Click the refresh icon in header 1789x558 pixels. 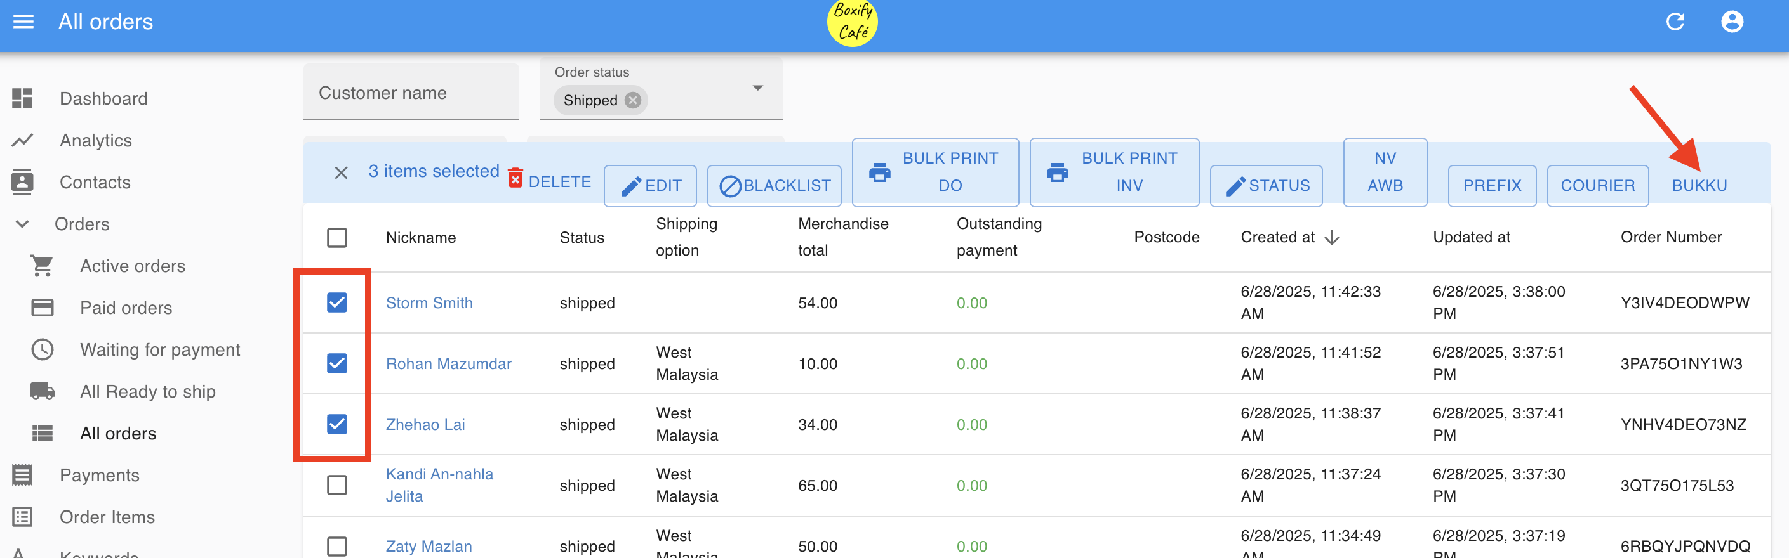pos(1674,22)
